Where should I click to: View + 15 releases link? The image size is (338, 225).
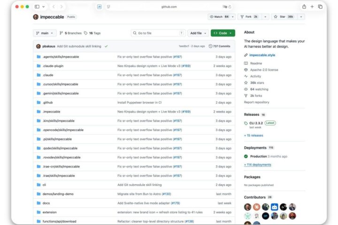[253, 135]
